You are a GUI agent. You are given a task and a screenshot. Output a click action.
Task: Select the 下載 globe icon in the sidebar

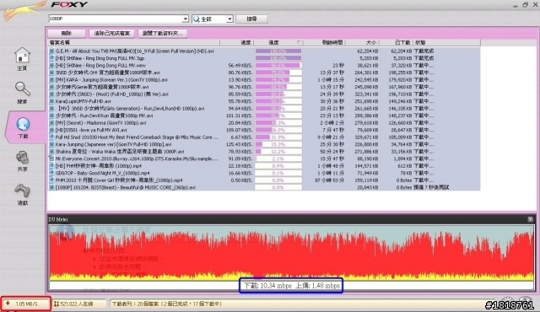coord(23,124)
